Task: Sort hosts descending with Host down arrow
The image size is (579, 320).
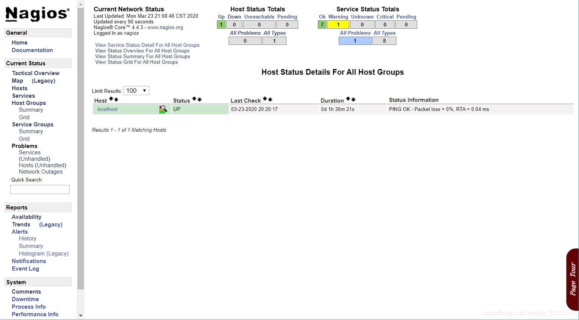Action: [x=116, y=100]
